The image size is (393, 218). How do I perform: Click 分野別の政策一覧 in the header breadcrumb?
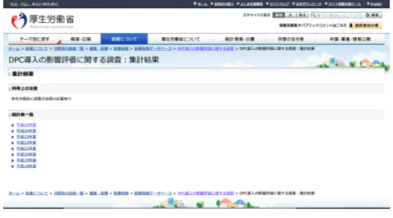pos(68,49)
